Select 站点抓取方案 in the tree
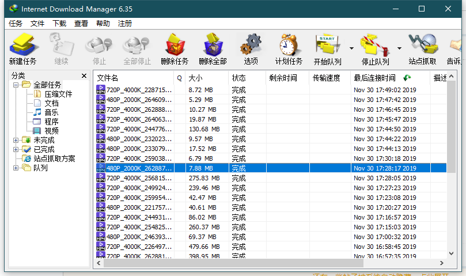Viewport: 466px width, 276px height. [54, 158]
